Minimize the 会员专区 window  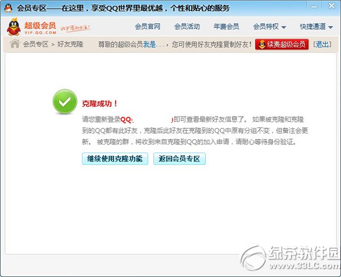coord(314,7)
